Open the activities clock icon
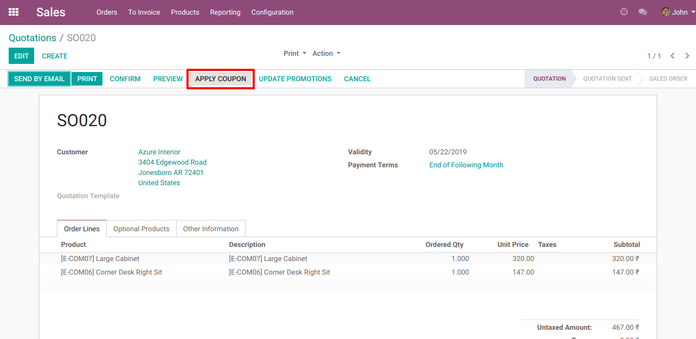 click(624, 12)
